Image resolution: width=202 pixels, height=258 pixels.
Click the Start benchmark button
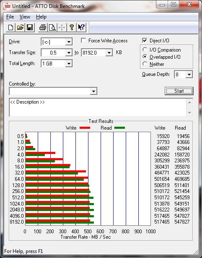pos(179,91)
